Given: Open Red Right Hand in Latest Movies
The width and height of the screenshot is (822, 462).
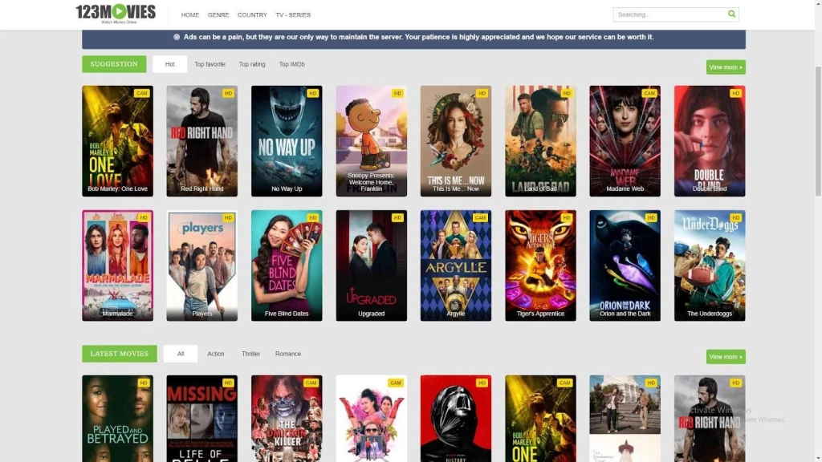Looking at the screenshot, I should 710,419.
